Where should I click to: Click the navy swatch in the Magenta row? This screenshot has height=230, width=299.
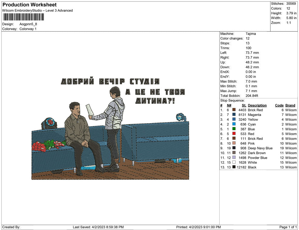point(234,114)
